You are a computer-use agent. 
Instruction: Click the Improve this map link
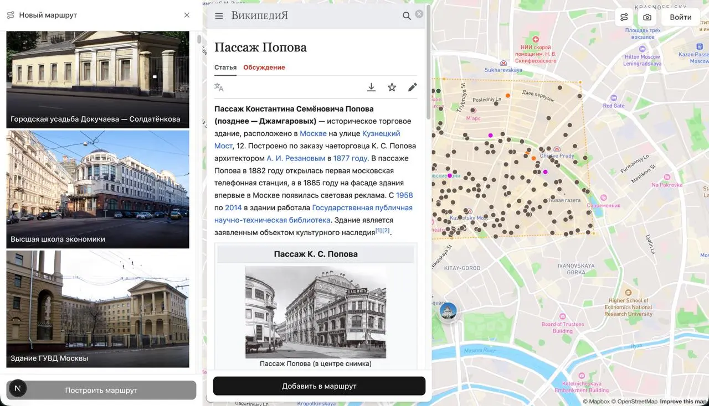pyautogui.click(x=684, y=402)
